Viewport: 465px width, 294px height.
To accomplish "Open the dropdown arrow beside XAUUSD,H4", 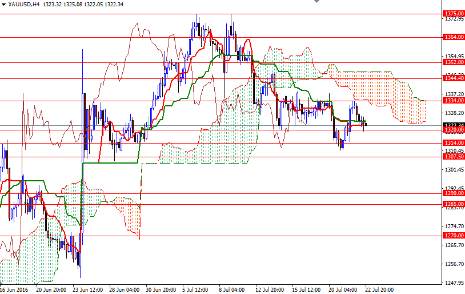I will (x=4, y=5).
